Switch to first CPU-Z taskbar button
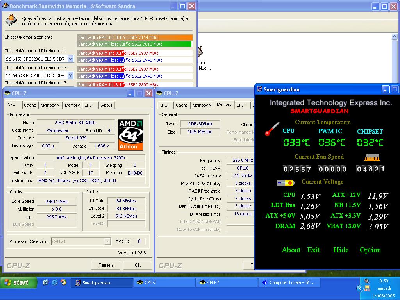This screenshot has width=400, height=300. point(164,282)
